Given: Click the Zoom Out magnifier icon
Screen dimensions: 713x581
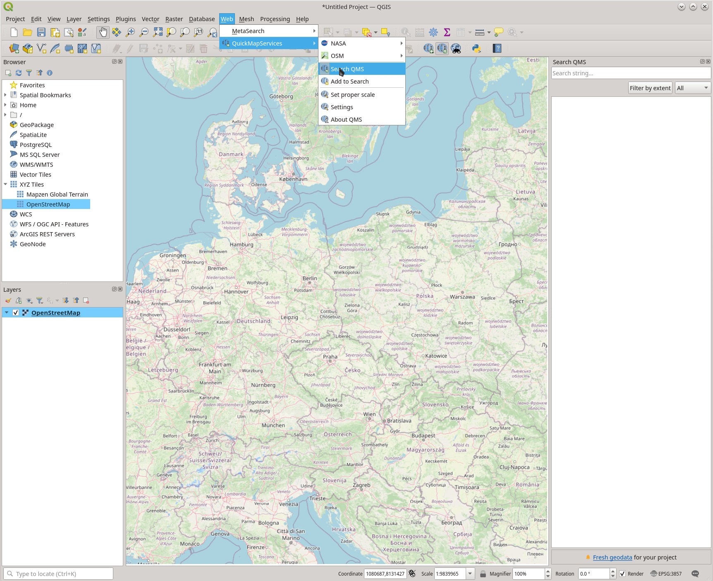Looking at the screenshot, I should [144, 32].
